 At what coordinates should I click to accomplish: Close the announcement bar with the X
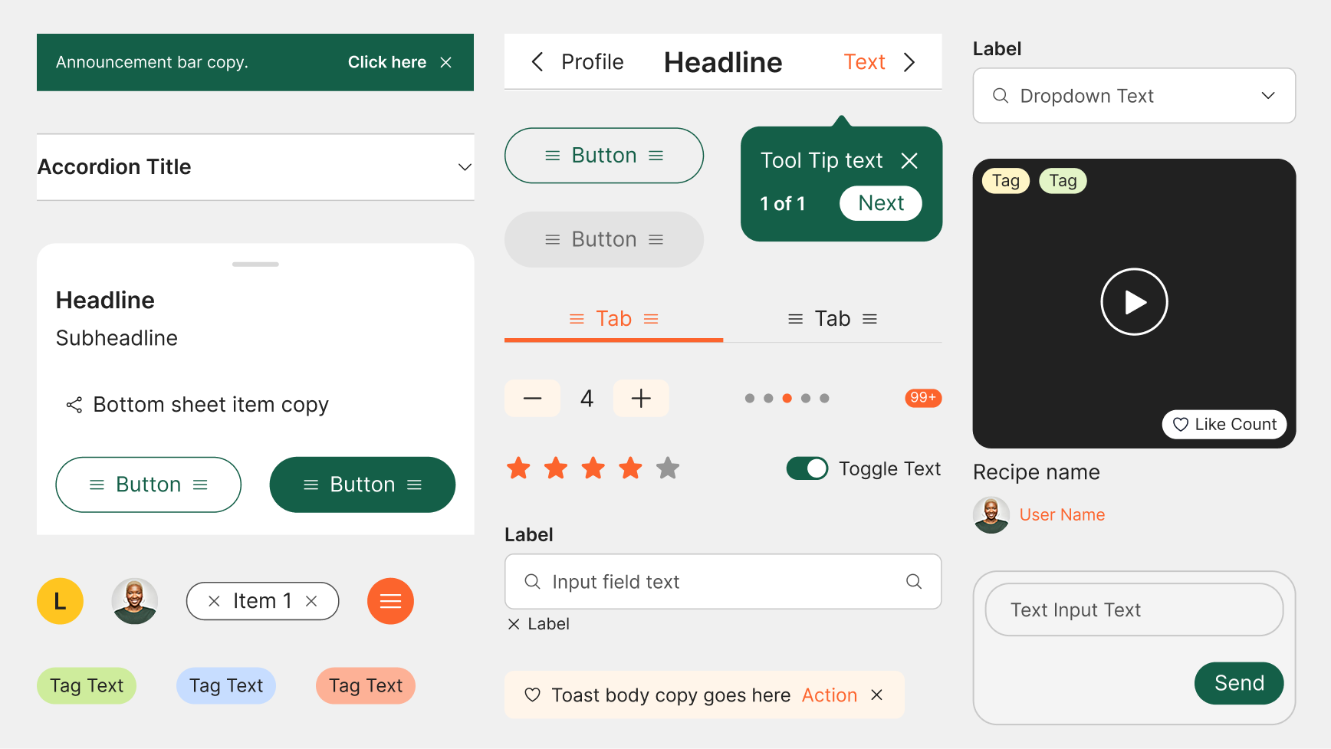click(x=445, y=62)
